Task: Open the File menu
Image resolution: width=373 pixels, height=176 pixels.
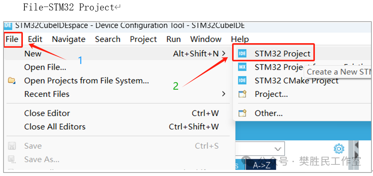Action: click(12, 39)
